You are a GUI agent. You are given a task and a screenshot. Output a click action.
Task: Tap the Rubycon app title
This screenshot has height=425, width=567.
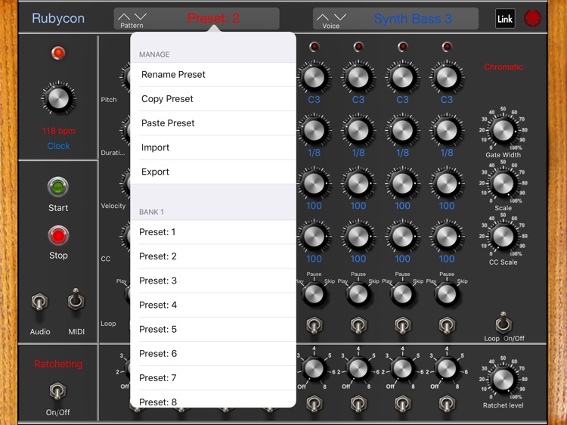[58, 18]
